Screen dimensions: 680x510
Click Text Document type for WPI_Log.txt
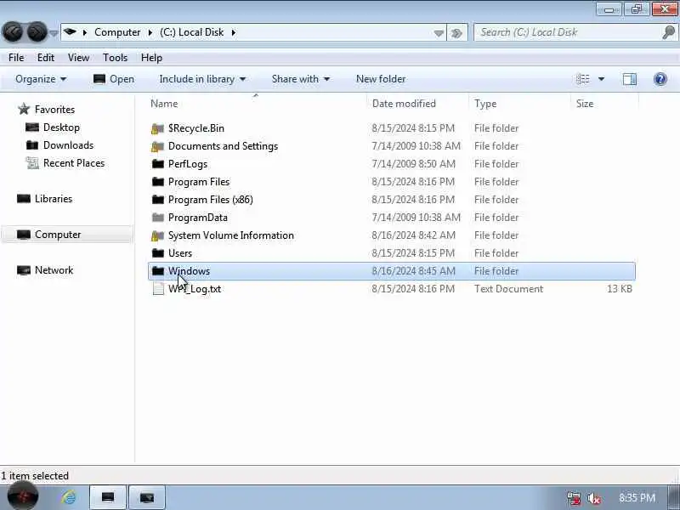pyautogui.click(x=508, y=289)
